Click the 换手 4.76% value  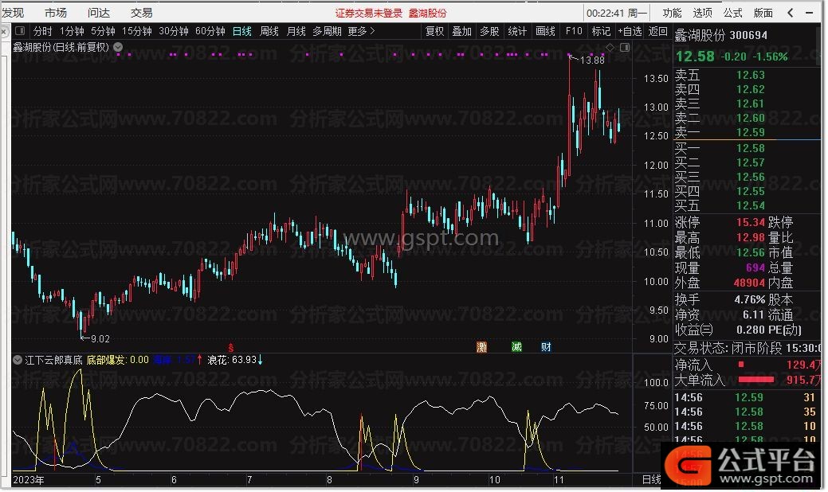click(749, 299)
